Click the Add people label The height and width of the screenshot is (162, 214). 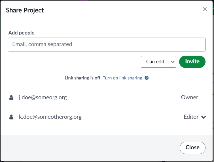pyautogui.click(x=22, y=33)
